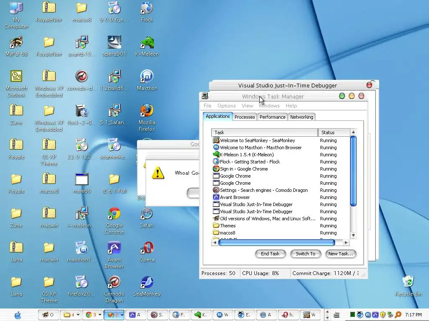Image resolution: width=429 pixels, height=321 pixels.
Task: Select Settings - Search engines - Comodo Dragon task
Action: pos(281,190)
